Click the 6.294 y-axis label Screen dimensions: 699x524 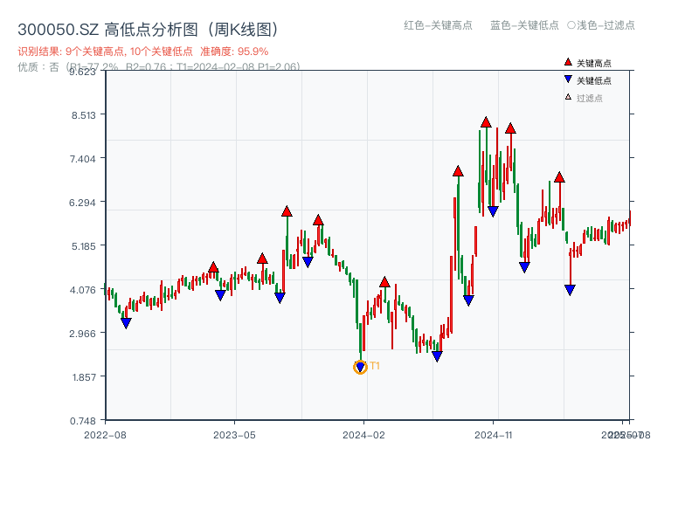(x=82, y=203)
